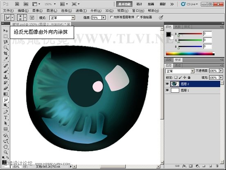Open the 不透明度 opacity arrow

coord(221,71)
